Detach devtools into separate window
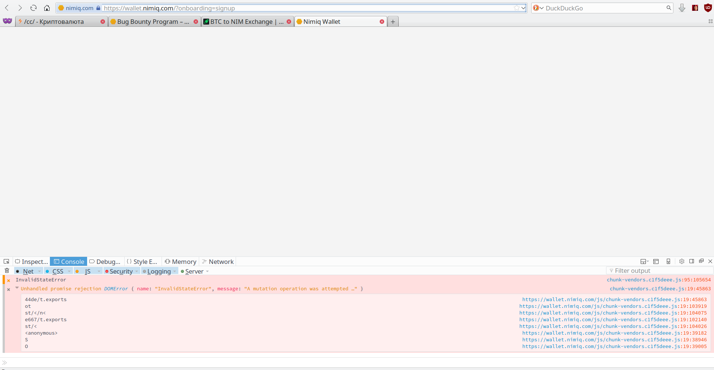The width and height of the screenshot is (714, 370). [701, 261]
